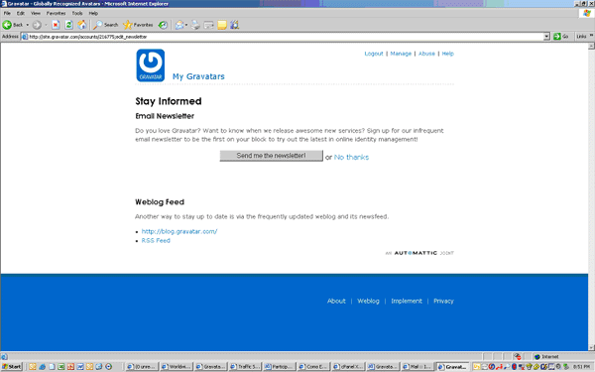595x372 pixels.
Task: Open the Favorites star toolbar button
Action: (138, 25)
